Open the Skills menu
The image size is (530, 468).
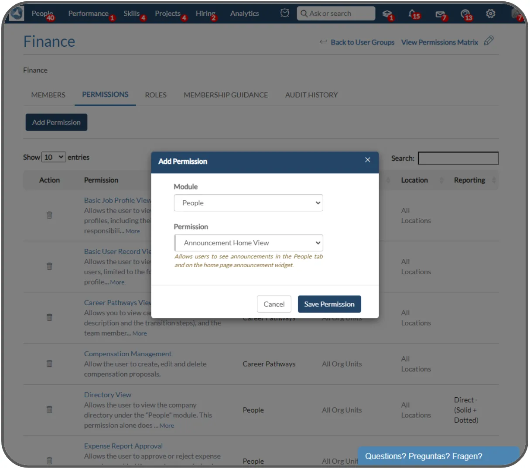click(131, 14)
